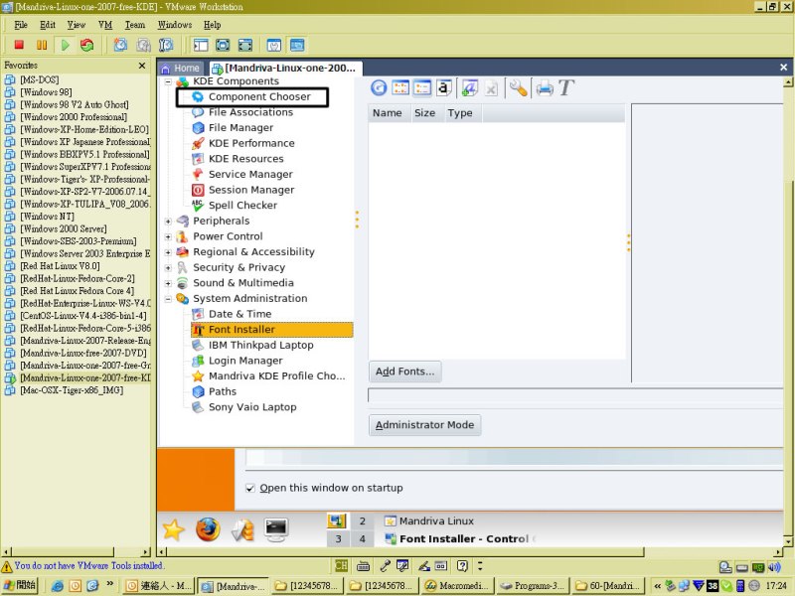
Task: Click the Add Fonts... button
Action: pos(405,372)
